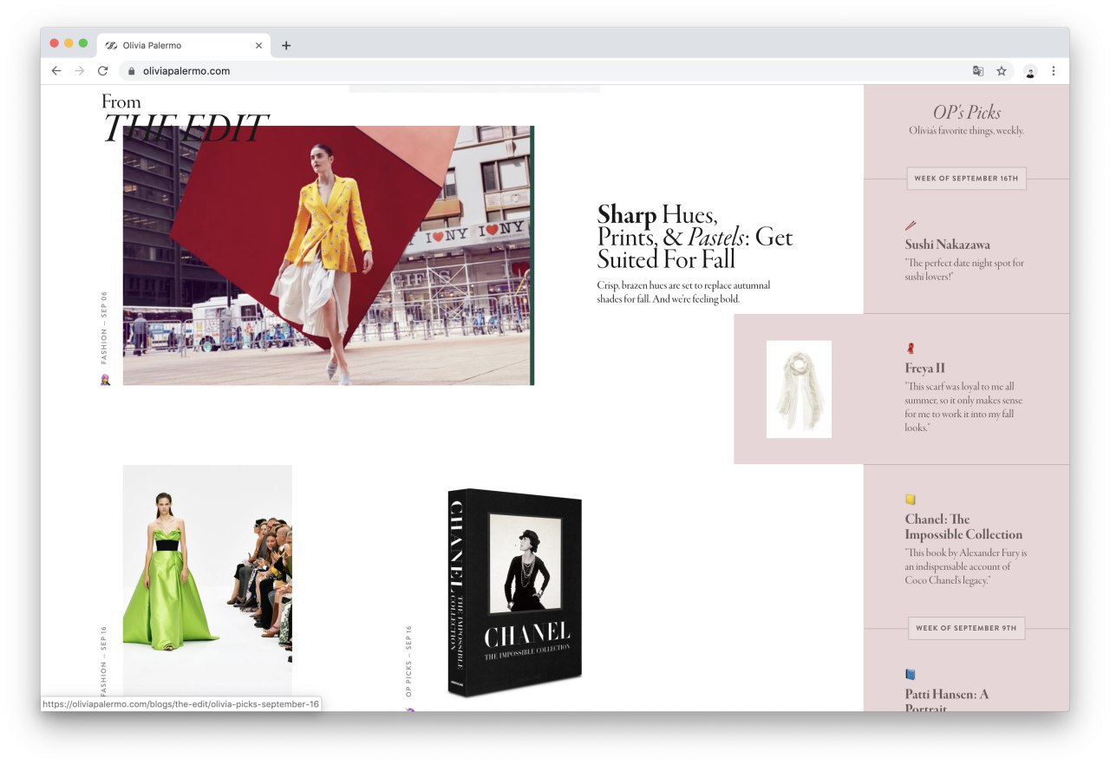The image size is (1110, 765).
Task: Click Week of September 9th label
Action: click(967, 628)
